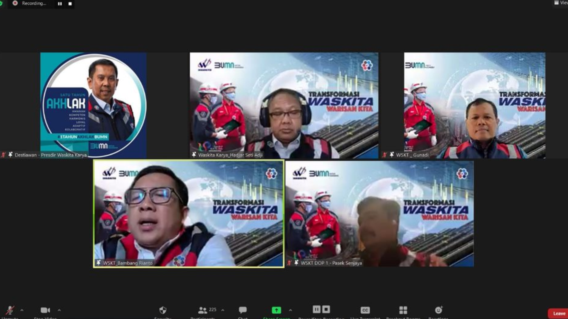Stop the recording from the bottom toolbar
This screenshot has width=568, height=319.
tap(326, 310)
